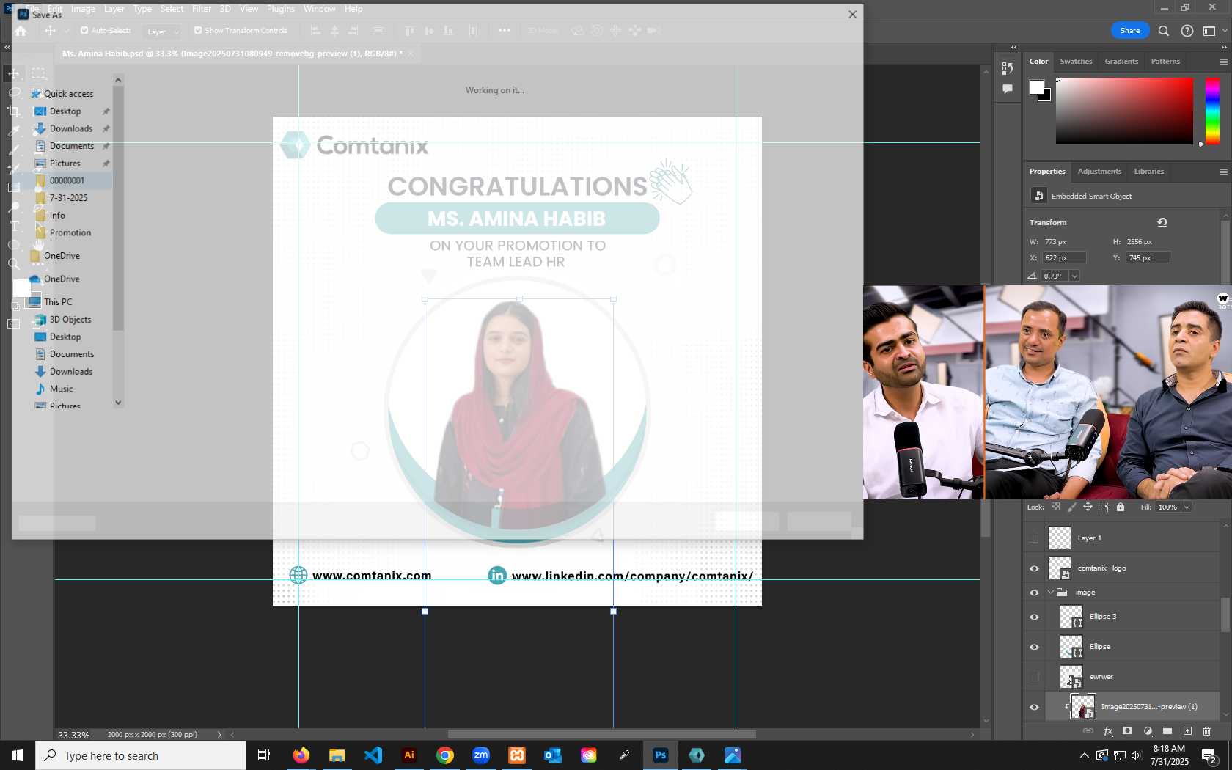Open the Promotion folder
This screenshot has width=1232, height=770.
(64, 232)
